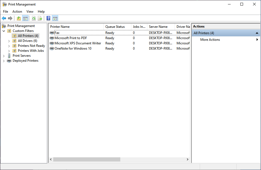This screenshot has width=261, height=170.
Task: Collapse the All Printers (4) actions section
Action: [x=257, y=33]
